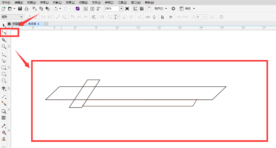Viewport: 276px width, 148px height.
Task: Expand the 启动 launcher dropdown
Action: click(194, 8)
